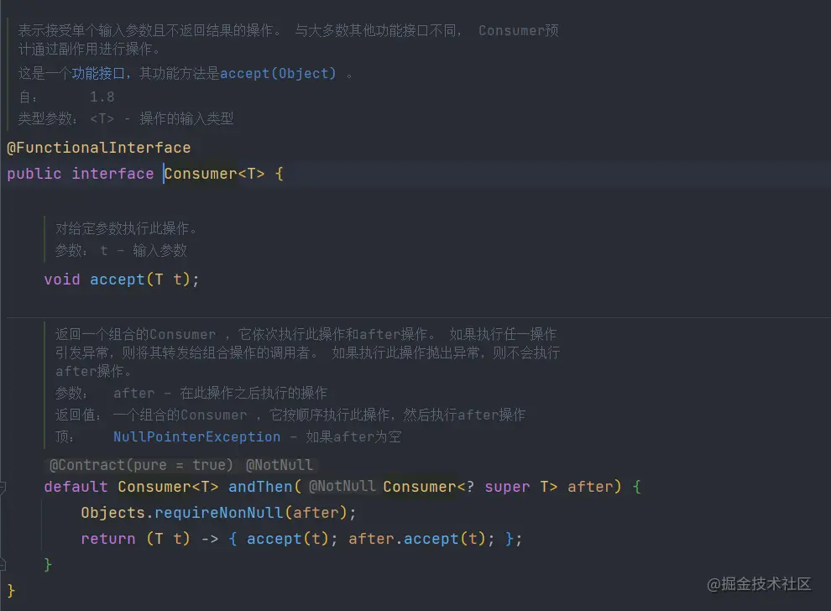Follow the accept(Object) doc link
831x611 pixels.
(278, 74)
